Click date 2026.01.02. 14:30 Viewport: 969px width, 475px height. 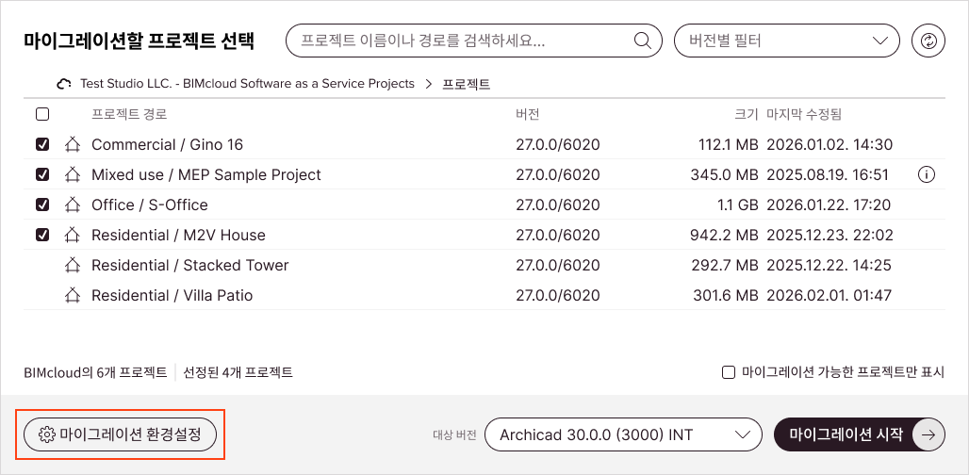829,144
